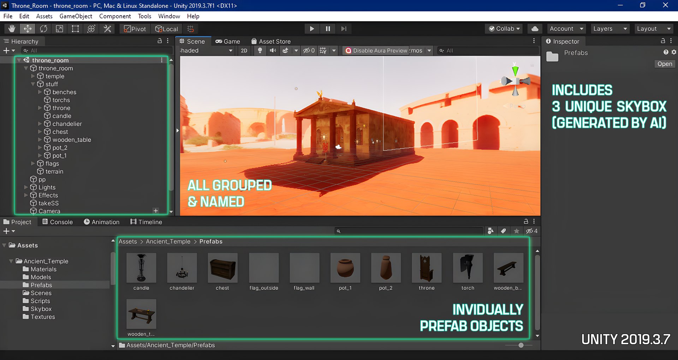This screenshot has height=360, width=678.
Task: Select the Rect transform tool
Action: coord(75,29)
